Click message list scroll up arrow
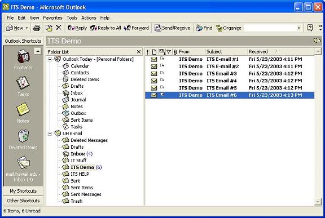The width and height of the screenshot is (325, 218). click(x=318, y=51)
